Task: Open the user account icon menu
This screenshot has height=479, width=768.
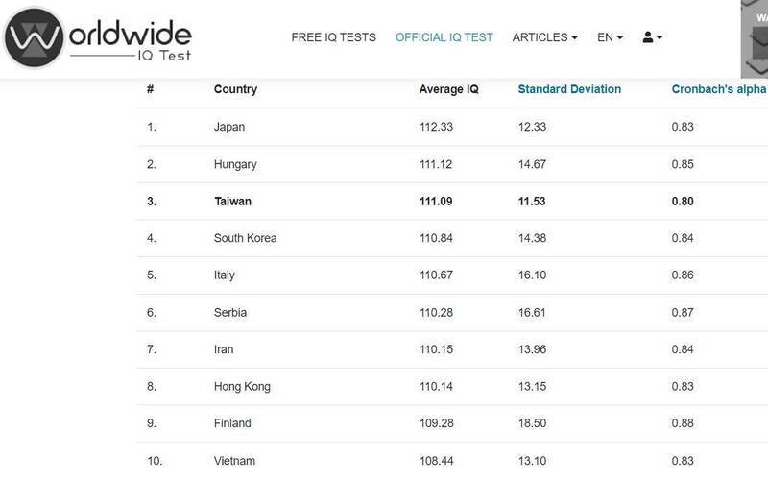Action: pos(653,37)
